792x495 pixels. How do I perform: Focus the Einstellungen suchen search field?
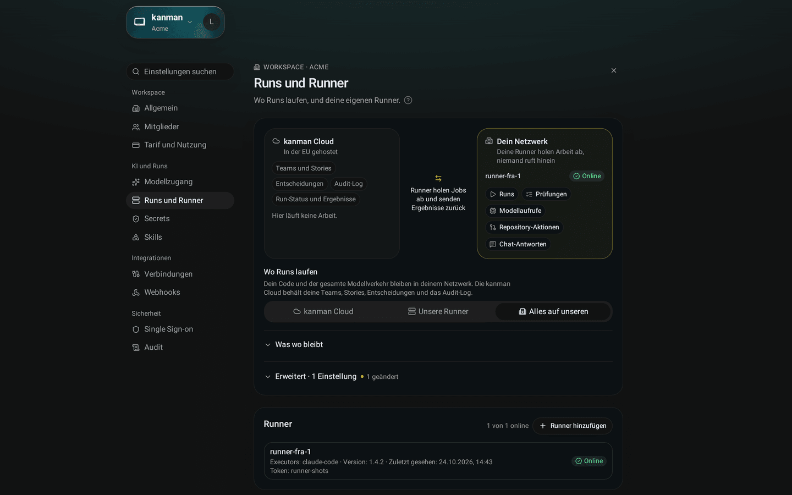[180, 71]
